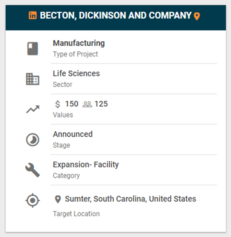
Task: Click the people icon before 125
Action: (x=87, y=104)
